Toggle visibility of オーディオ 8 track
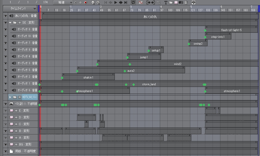Viewport: 260px width, 156px height. [x=5, y=29]
